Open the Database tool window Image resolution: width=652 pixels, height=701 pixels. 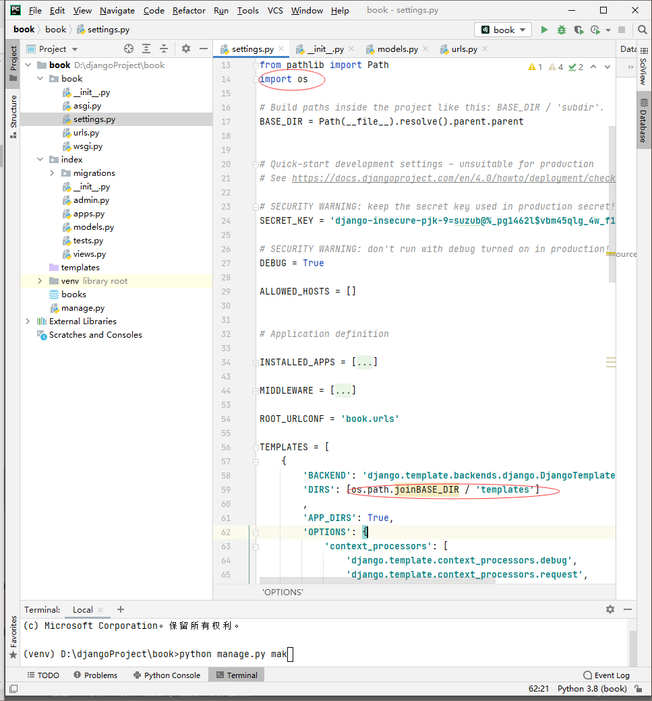644,121
